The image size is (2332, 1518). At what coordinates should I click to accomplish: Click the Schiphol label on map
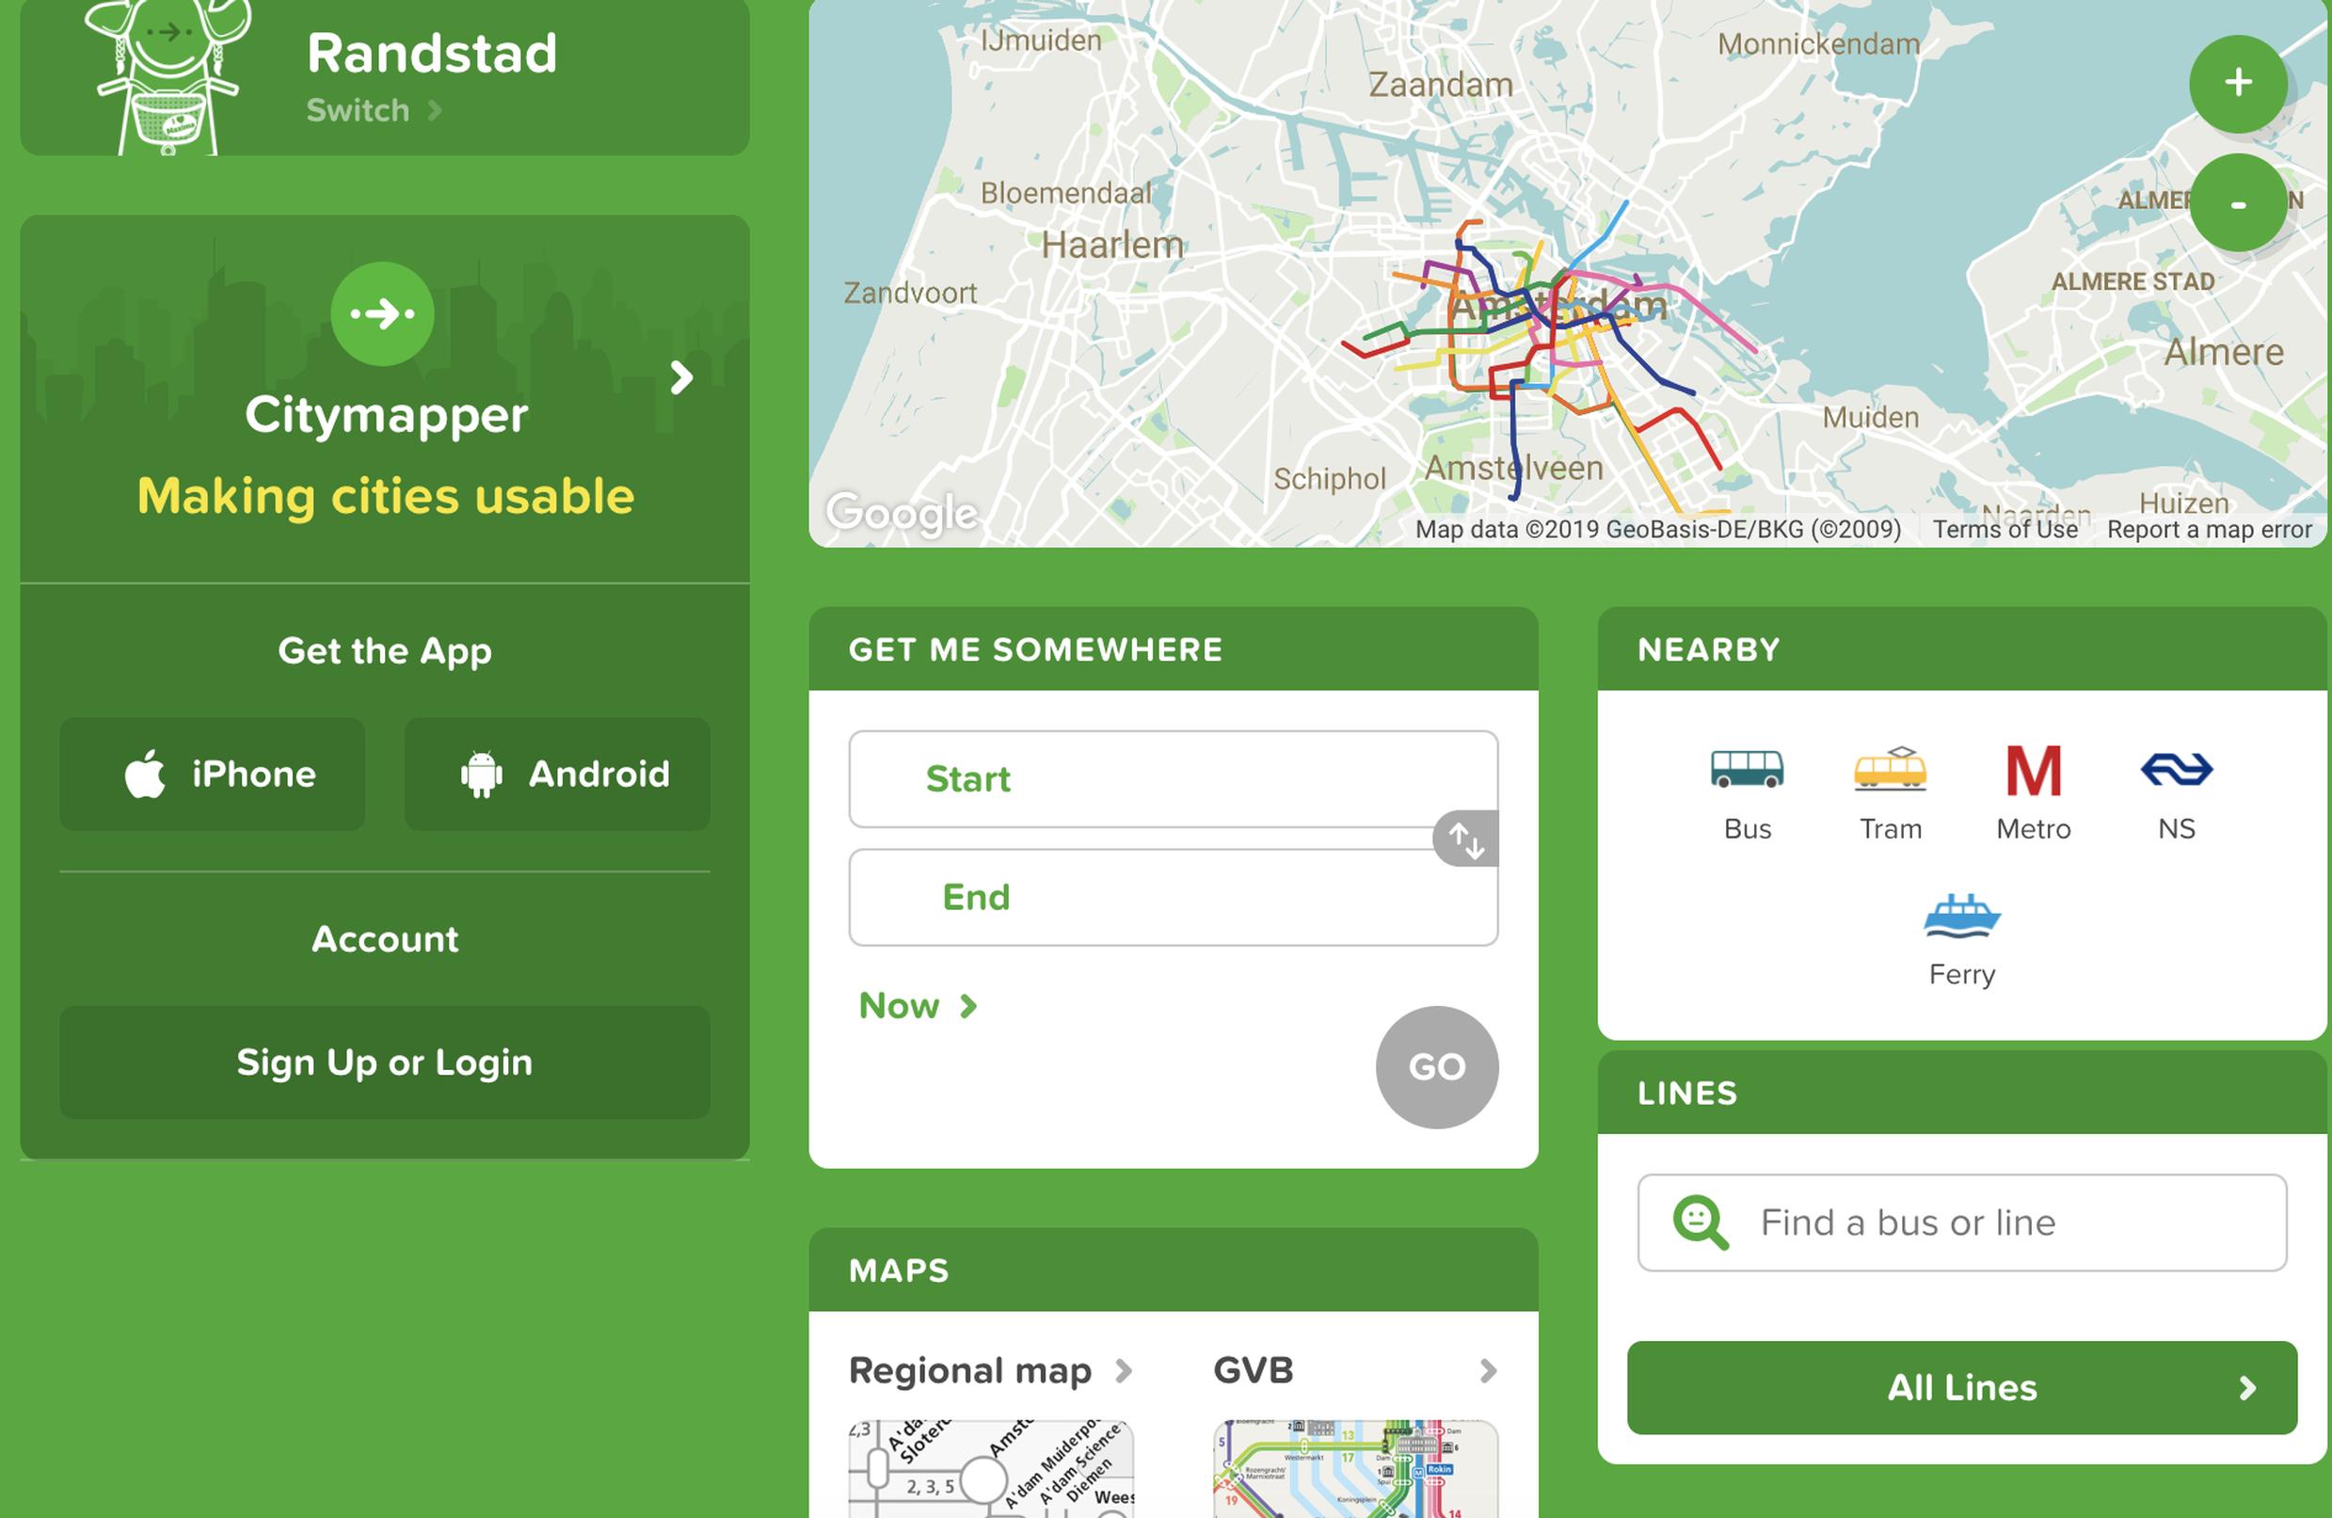point(1330,479)
